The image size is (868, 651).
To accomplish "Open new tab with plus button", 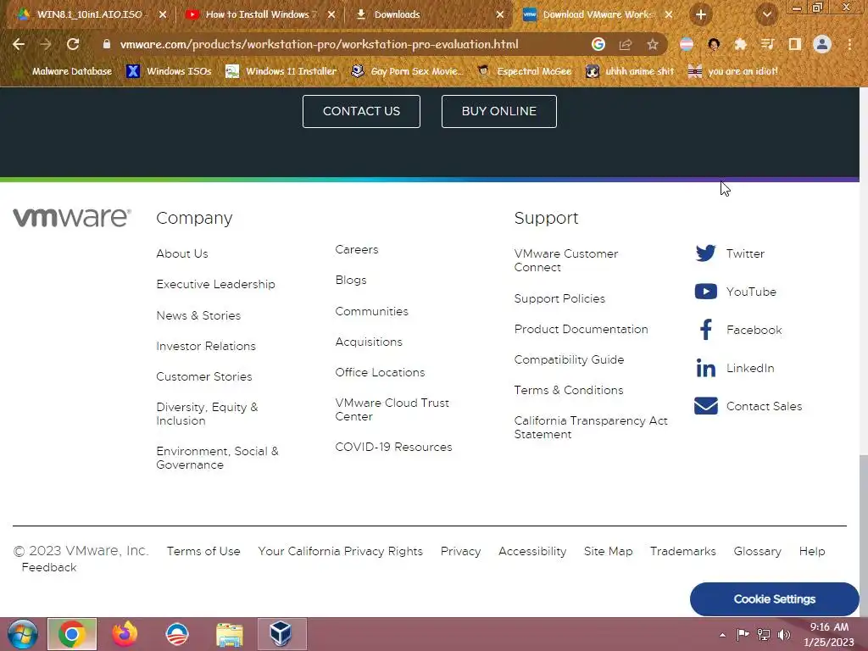I will [x=701, y=15].
